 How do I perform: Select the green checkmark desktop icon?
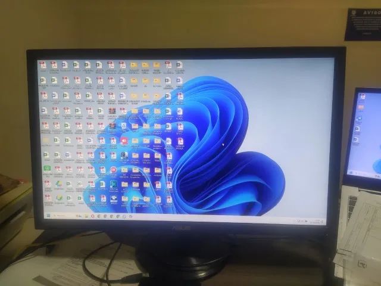(x=59, y=198)
